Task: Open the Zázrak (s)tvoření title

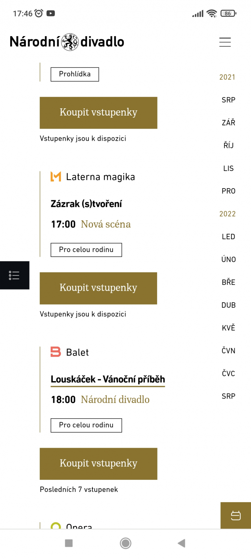Action: click(86, 204)
